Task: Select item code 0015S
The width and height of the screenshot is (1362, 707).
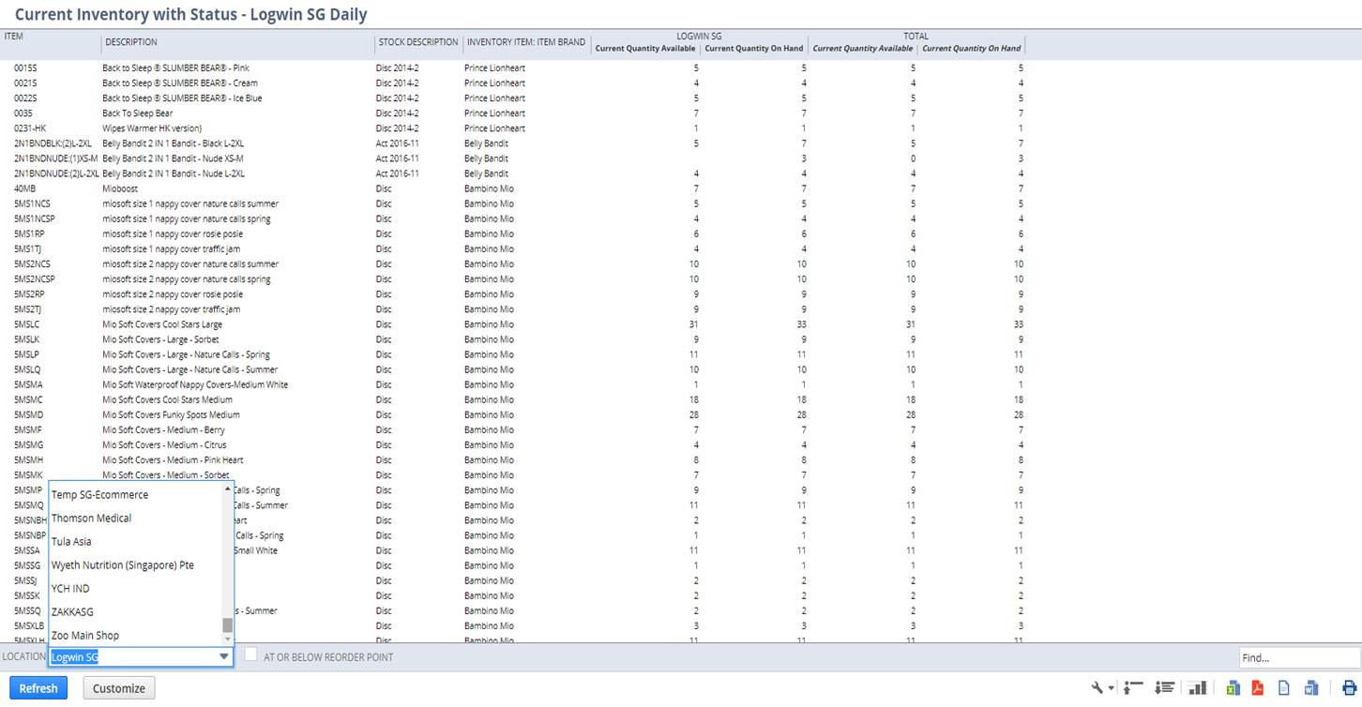Action: tap(26, 68)
